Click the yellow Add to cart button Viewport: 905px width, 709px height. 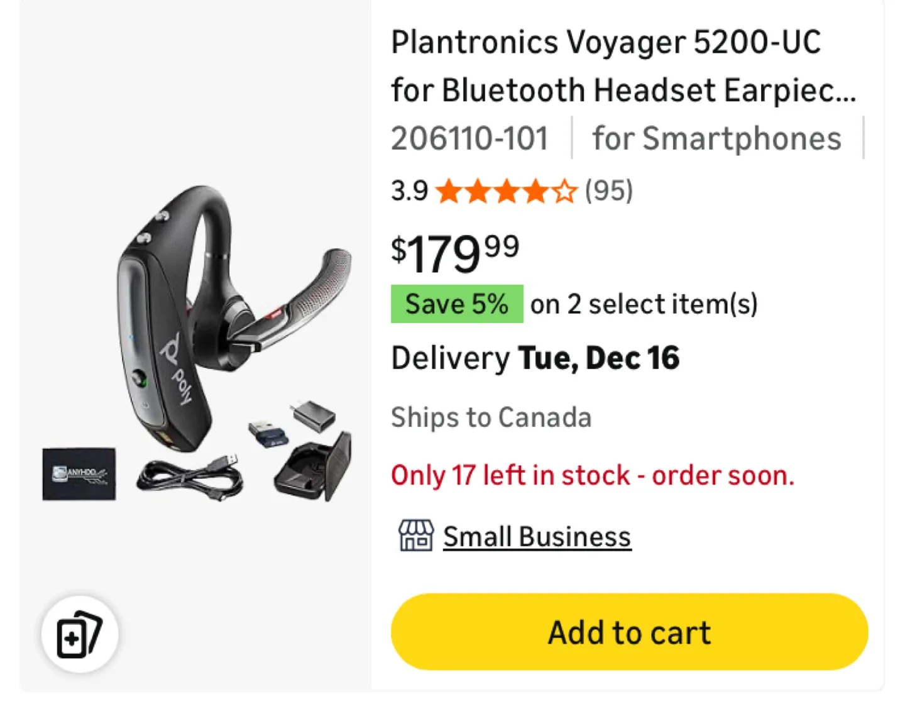(x=628, y=631)
